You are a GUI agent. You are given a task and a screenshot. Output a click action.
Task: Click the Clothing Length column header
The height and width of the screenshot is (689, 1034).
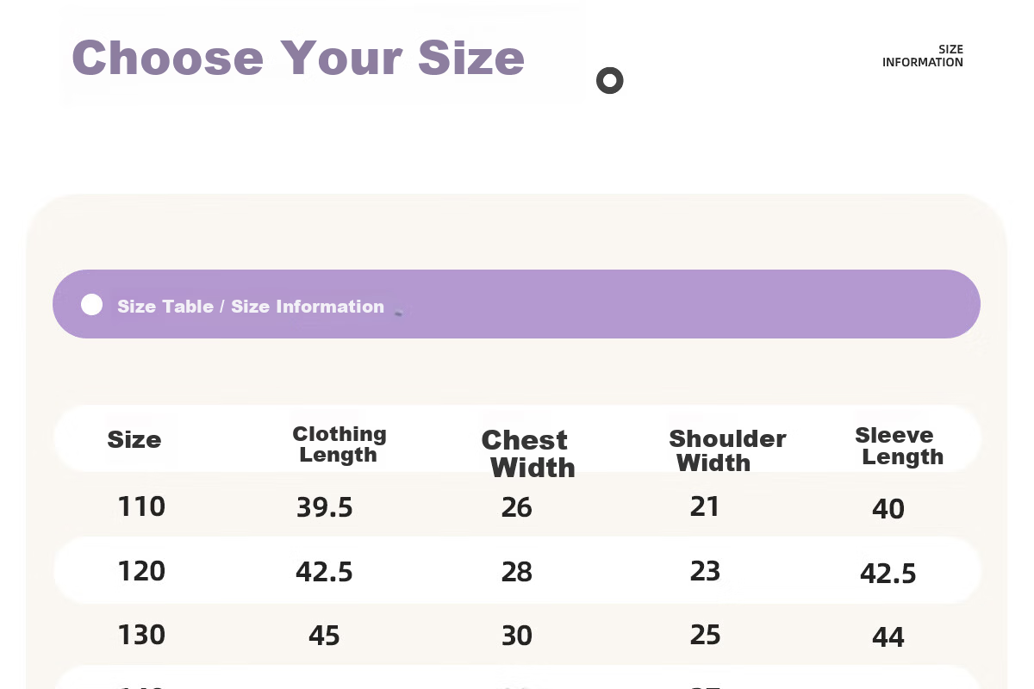click(339, 444)
